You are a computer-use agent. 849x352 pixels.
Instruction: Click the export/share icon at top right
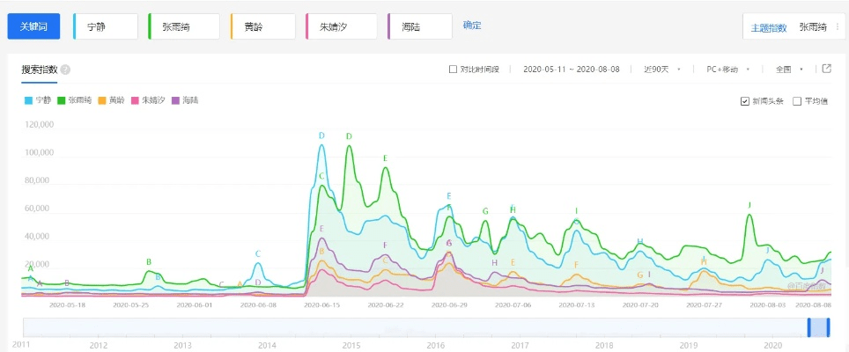click(826, 69)
